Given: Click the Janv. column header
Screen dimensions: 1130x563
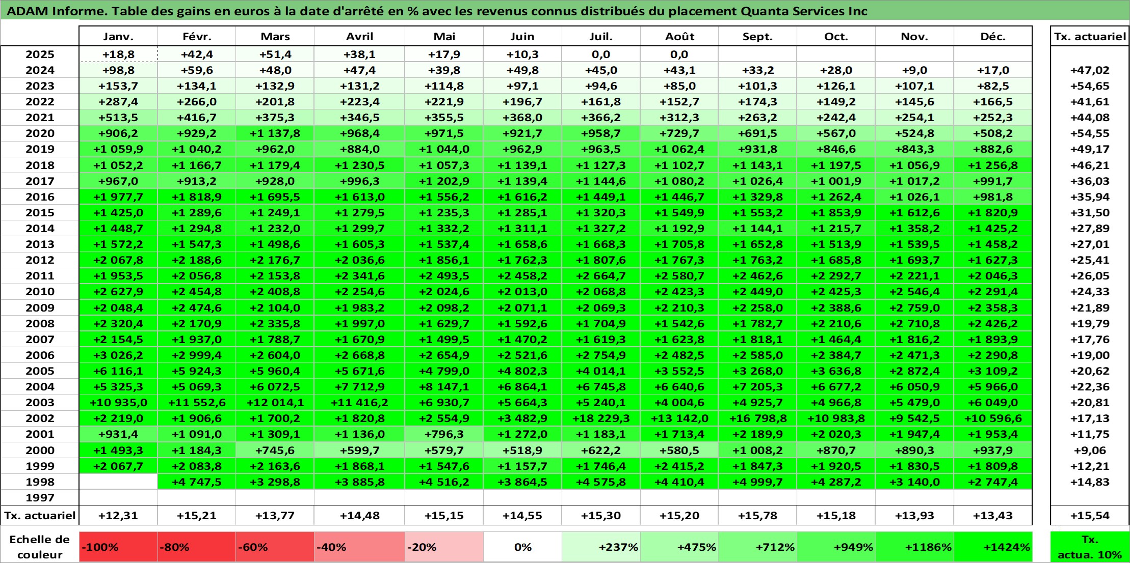Looking at the screenshot, I should tap(118, 37).
